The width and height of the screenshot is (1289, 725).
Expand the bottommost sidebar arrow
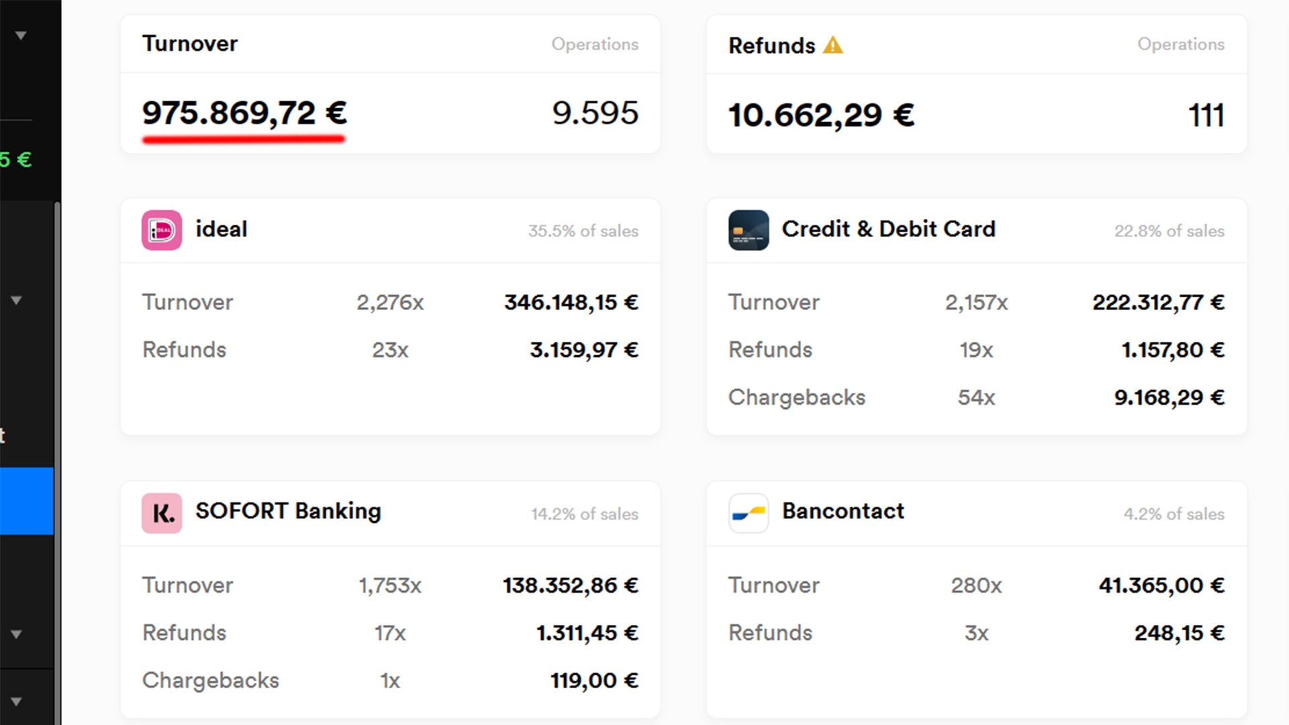pos(17,702)
